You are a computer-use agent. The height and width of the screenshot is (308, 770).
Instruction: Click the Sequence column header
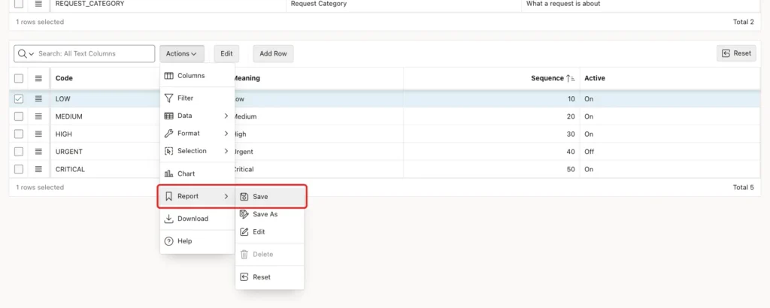[547, 78]
